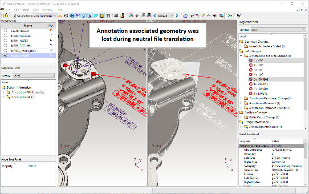The width and height of the screenshot is (309, 194).
Task: Select the 7 : -50.0304 tree item
Action: pos(261,89)
